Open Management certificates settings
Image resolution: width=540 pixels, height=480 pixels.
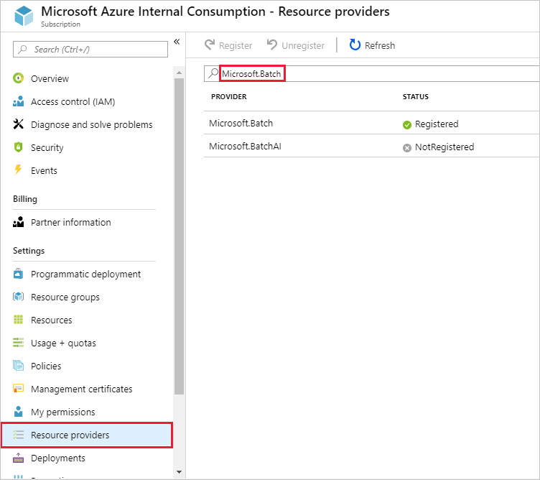[x=81, y=389]
